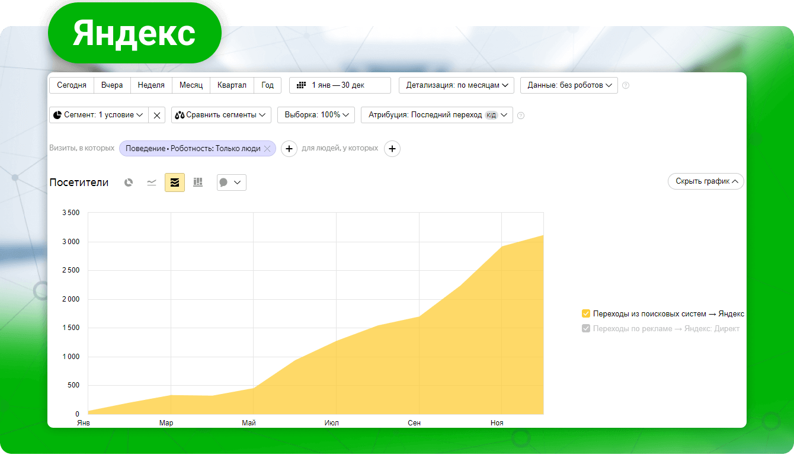The image size is (794, 474).
Task: Click the 'Визиты, в которых' label
Action: (82, 148)
